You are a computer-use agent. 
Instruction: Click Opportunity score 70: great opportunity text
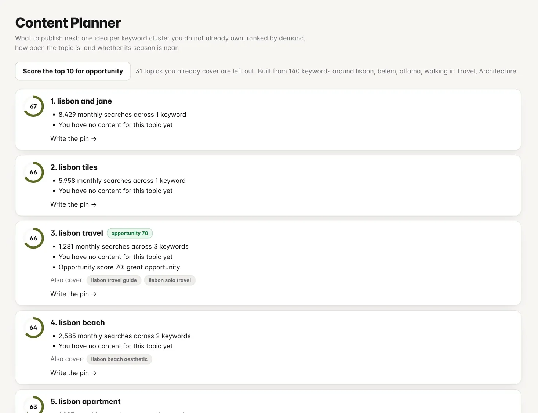pos(119,267)
